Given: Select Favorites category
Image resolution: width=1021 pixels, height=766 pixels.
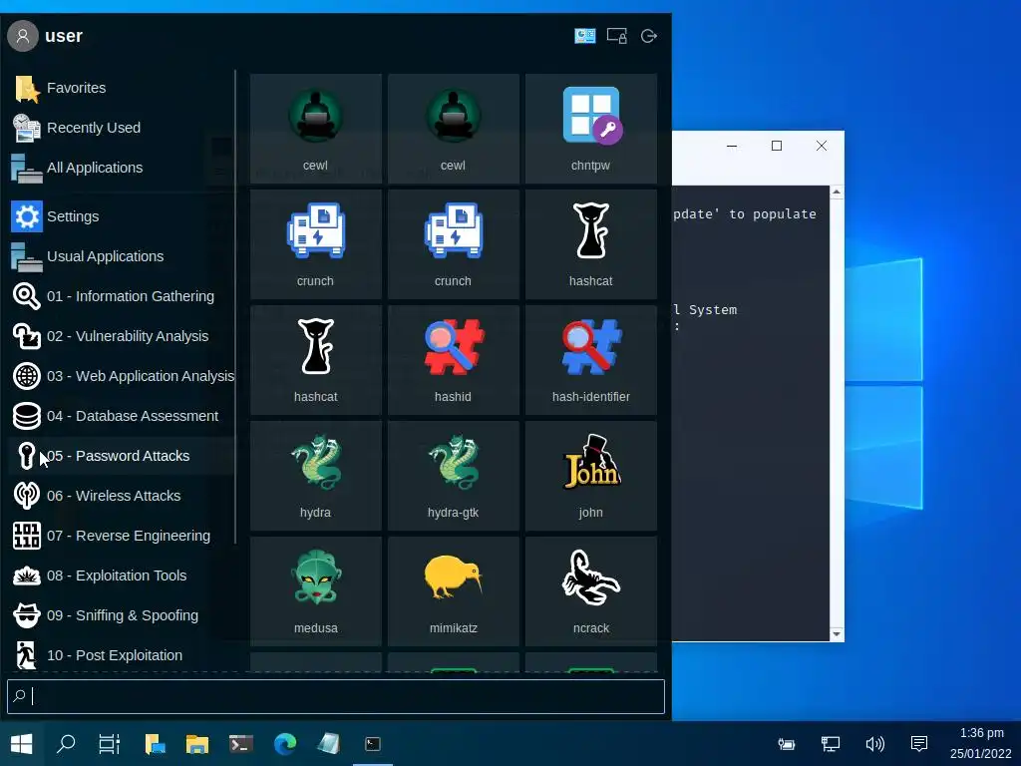Looking at the screenshot, I should pos(121,88).
